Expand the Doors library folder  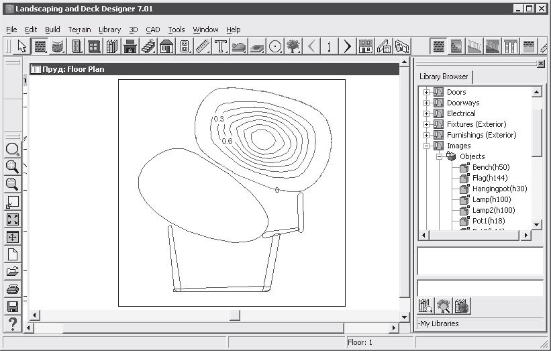point(426,92)
